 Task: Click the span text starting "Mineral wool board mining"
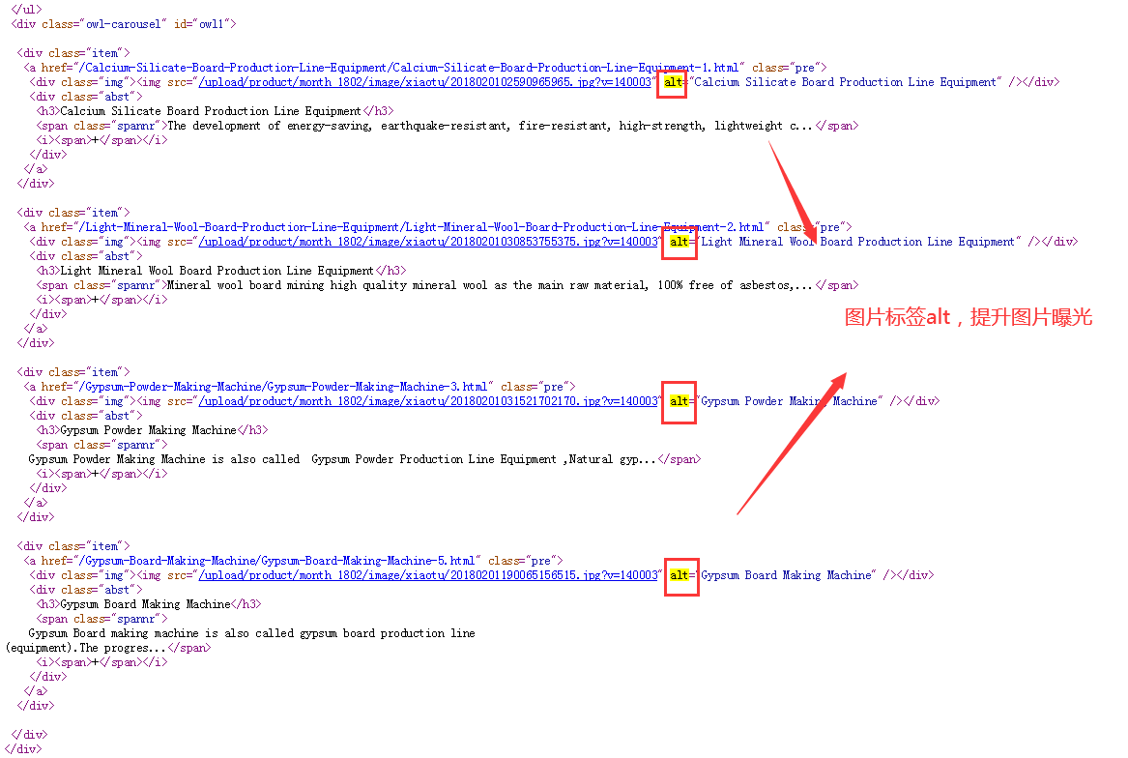pyautogui.click(x=490, y=285)
